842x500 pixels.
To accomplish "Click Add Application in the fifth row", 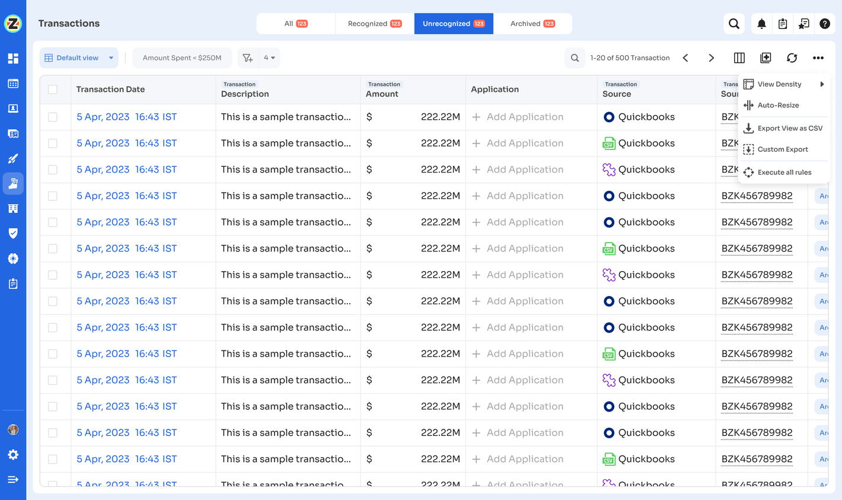I will 518,222.
